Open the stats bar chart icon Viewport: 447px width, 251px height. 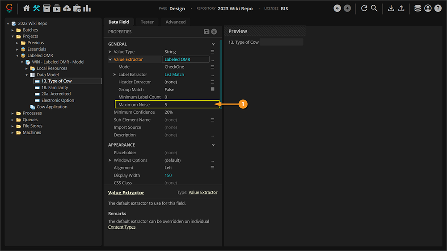click(87, 8)
